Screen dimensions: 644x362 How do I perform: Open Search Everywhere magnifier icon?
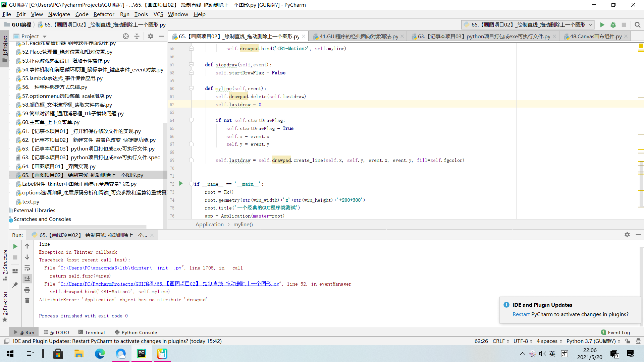[x=638, y=25]
